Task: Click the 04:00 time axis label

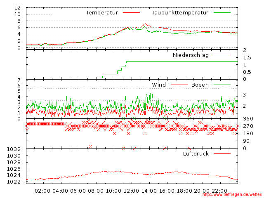Action: click(60, 191)
